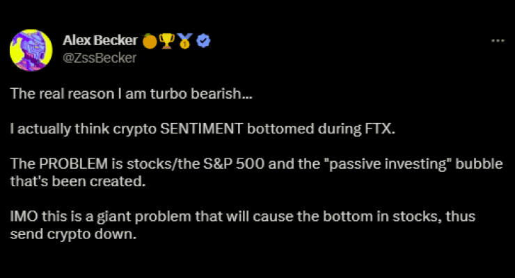Click the word PROBLEM in the tweet
This screenshot has width=515, height=278.
coord(73,163)
